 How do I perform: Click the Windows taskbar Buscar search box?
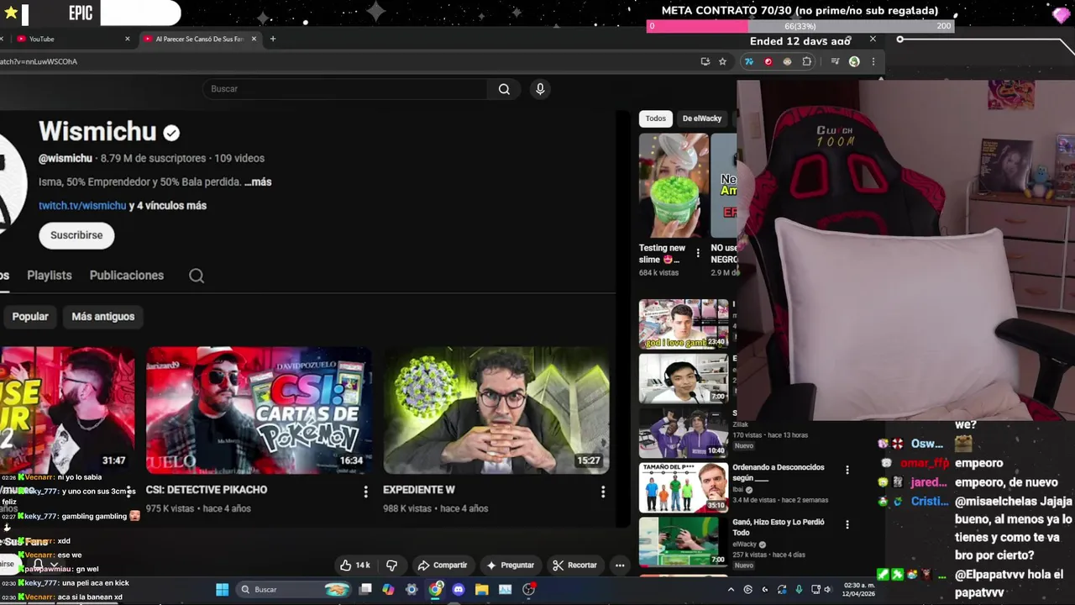[292, 590]
